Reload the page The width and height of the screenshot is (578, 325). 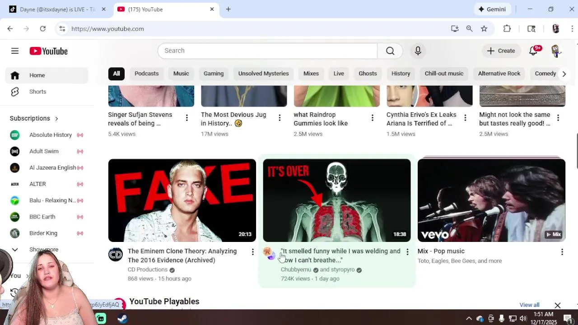[42, 28]
